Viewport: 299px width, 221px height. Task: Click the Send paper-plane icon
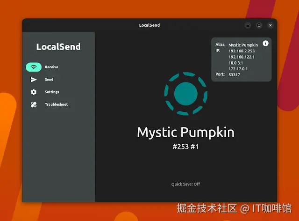tap(34, 80)
